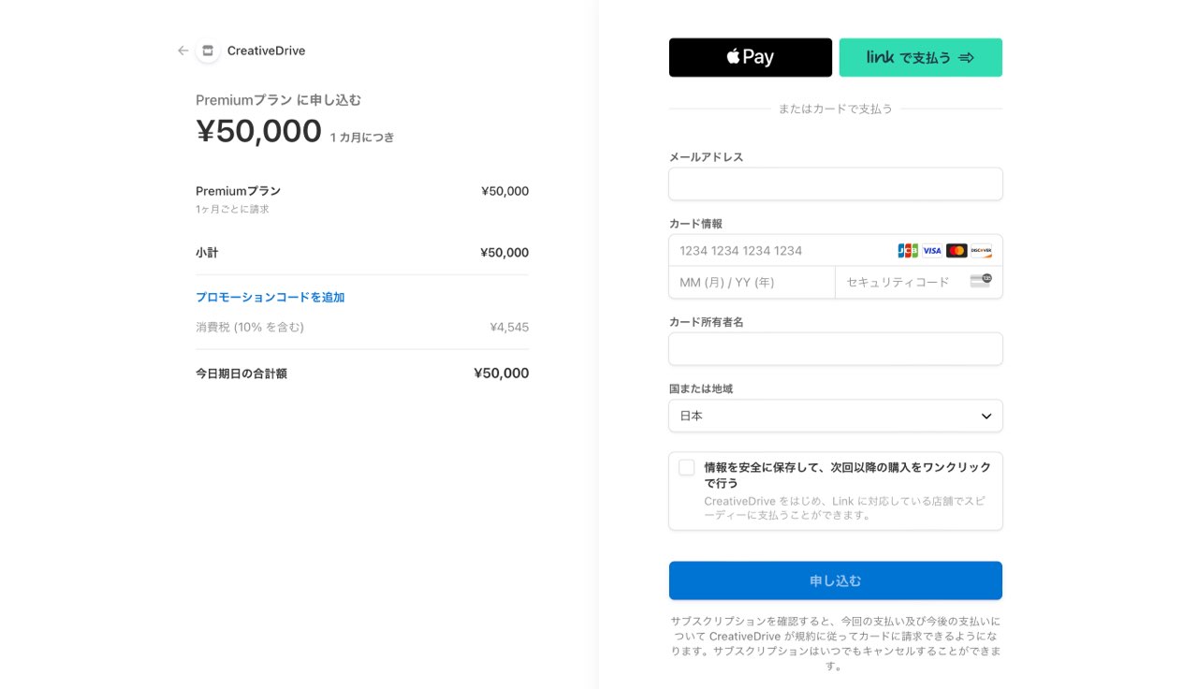Click the CreativeDrive merchant name
1198x689 pixels.
pos(266,51)
